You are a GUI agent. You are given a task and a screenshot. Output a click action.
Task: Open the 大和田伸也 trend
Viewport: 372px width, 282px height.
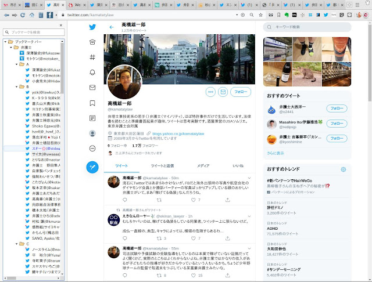[x=307, y=249]
